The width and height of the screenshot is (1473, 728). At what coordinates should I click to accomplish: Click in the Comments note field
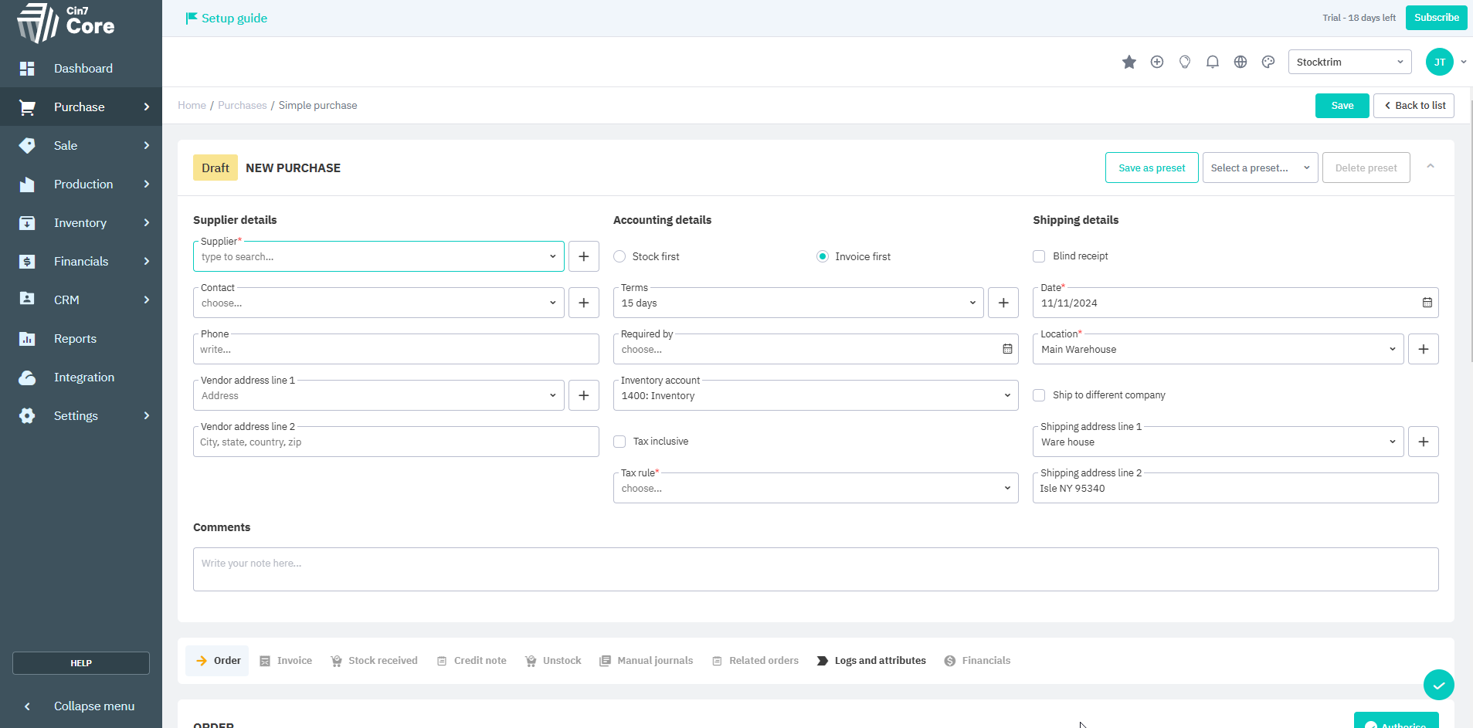[x=815, y=569]
